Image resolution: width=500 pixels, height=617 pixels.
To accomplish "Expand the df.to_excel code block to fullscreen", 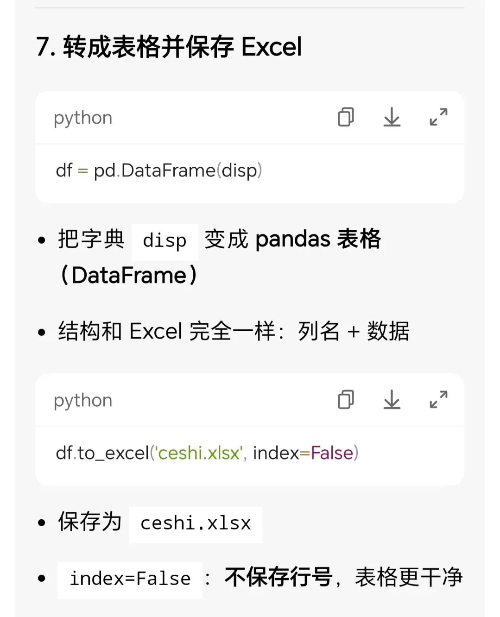I will tap(438, 399).
